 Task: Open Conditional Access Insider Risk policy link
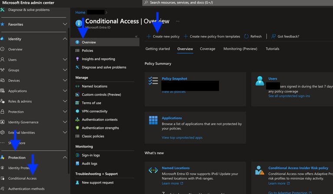[x=298, y=168]
